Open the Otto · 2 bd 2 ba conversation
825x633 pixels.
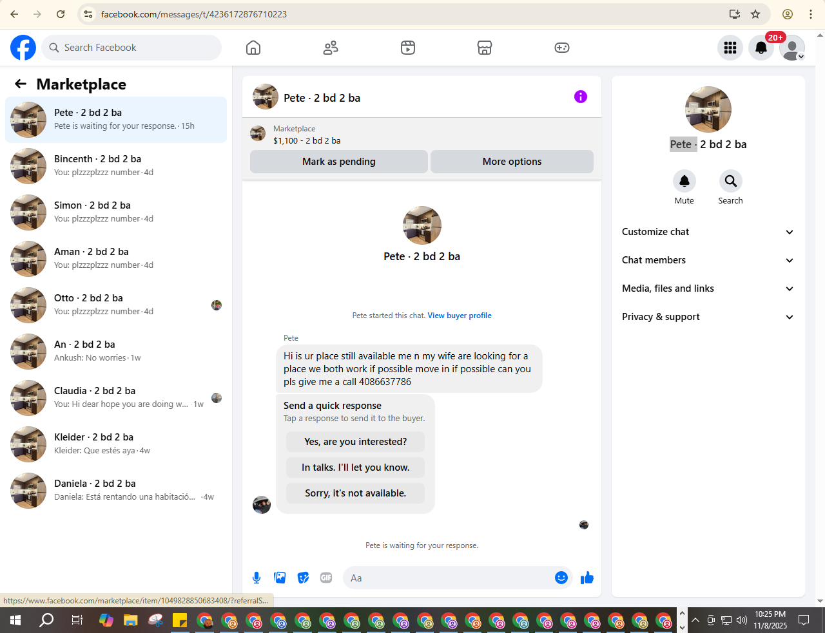[116, 305]
